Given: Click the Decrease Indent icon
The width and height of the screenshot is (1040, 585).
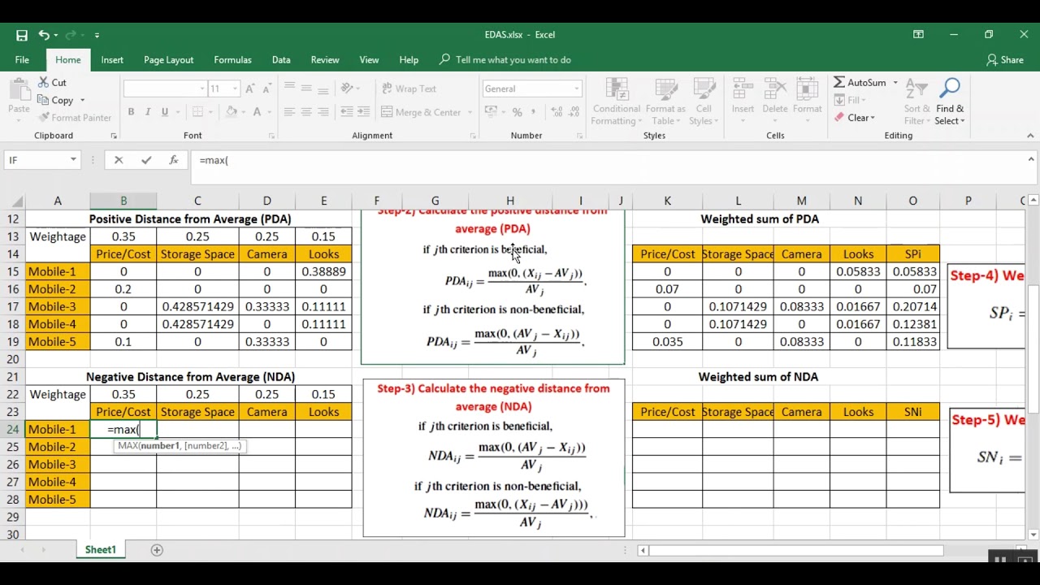Looking at the screenshot, I should [347, 112].
